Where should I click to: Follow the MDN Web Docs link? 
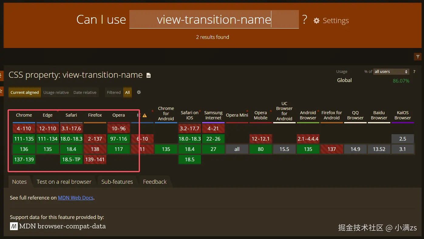[x=76, y=198]
